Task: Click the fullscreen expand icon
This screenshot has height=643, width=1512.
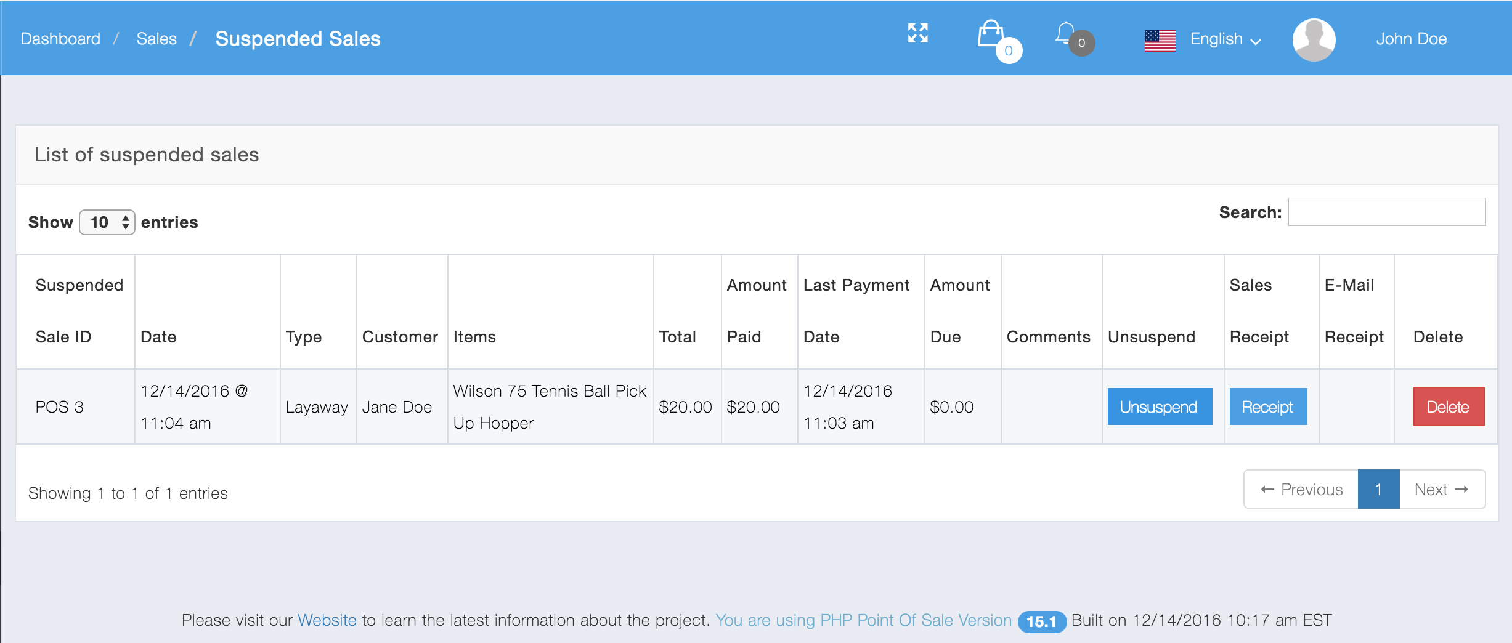Action: pyautogui.click(x=917, y=33)
